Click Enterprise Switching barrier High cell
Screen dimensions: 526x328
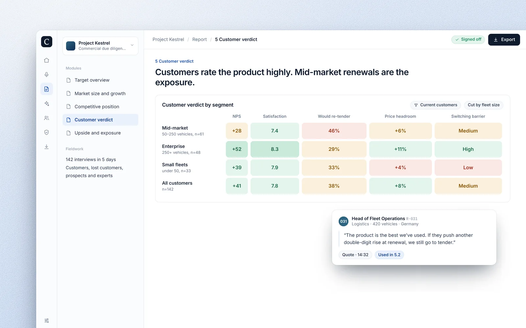coord(468,149)
